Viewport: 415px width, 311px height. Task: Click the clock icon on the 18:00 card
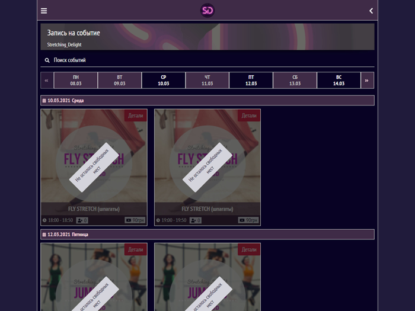44,220
